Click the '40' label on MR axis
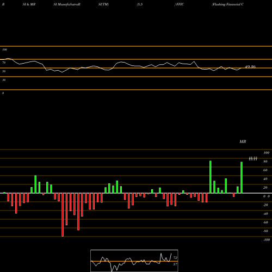Viewport: 272px width, 272px height. (265, 179)
